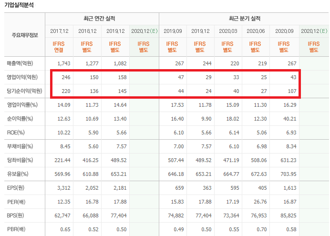
Task: Click the '기업실적분석' section title
Action: (19, 5)
